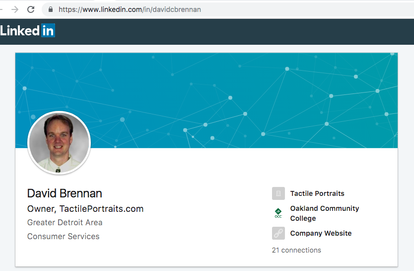Screen dimensions: 414x271
Task: Open the Oakland Community College link
Action: coord(325,213)
